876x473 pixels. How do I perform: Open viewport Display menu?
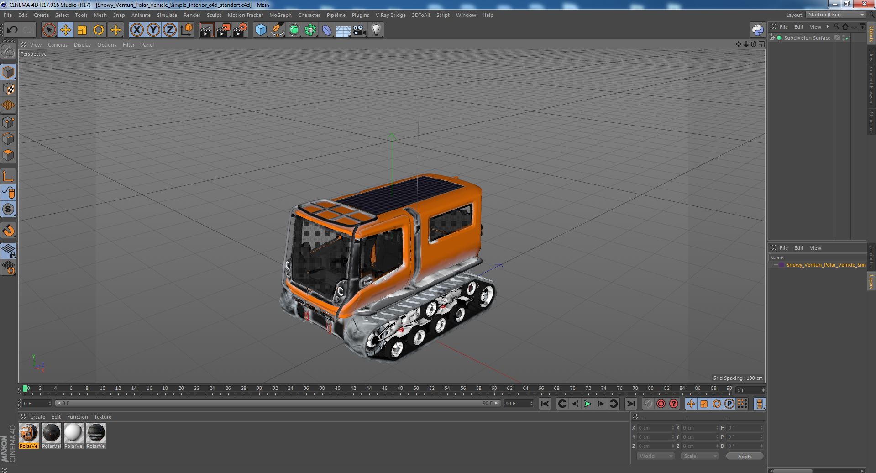82,45
